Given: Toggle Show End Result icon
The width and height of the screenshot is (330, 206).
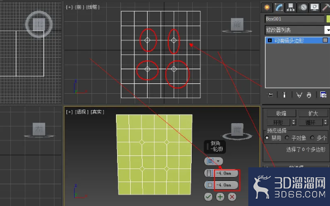Looking at the screenshot, I should (284, 95).
